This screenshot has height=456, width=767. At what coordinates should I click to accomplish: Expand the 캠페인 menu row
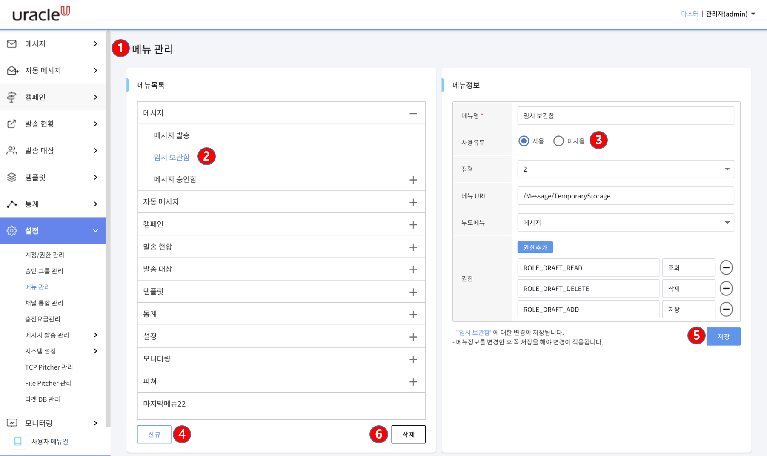click(x=413, y=225)
